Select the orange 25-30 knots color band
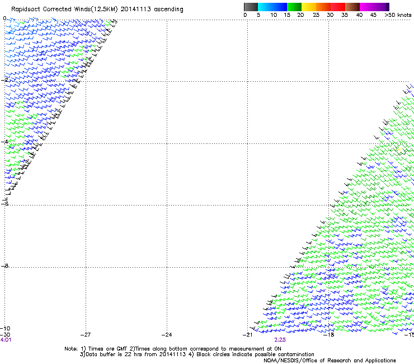 coord(323,7)
